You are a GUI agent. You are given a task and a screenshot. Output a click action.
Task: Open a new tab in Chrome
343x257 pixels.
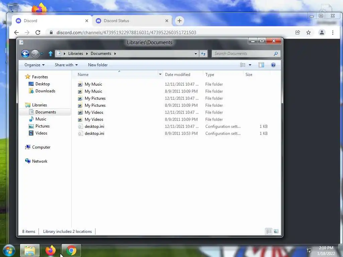pyautogui.click(x=180, y=21)
